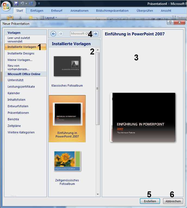
Task: Open the Einfügen ribbon tab
Action: 37,11
